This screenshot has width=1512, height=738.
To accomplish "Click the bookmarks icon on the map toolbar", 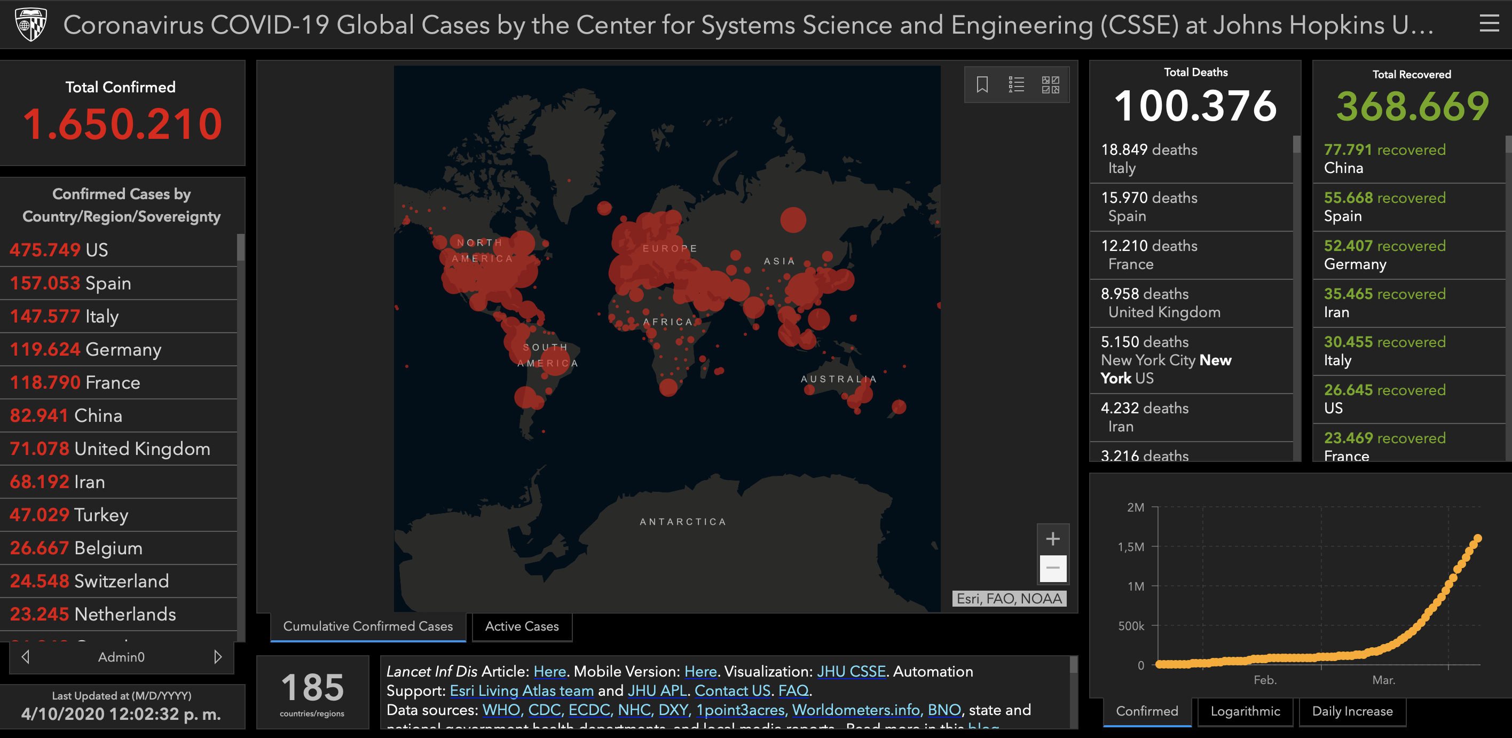I will tap(982, 84).
